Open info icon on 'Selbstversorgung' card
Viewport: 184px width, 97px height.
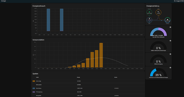[x=170, y=54]
